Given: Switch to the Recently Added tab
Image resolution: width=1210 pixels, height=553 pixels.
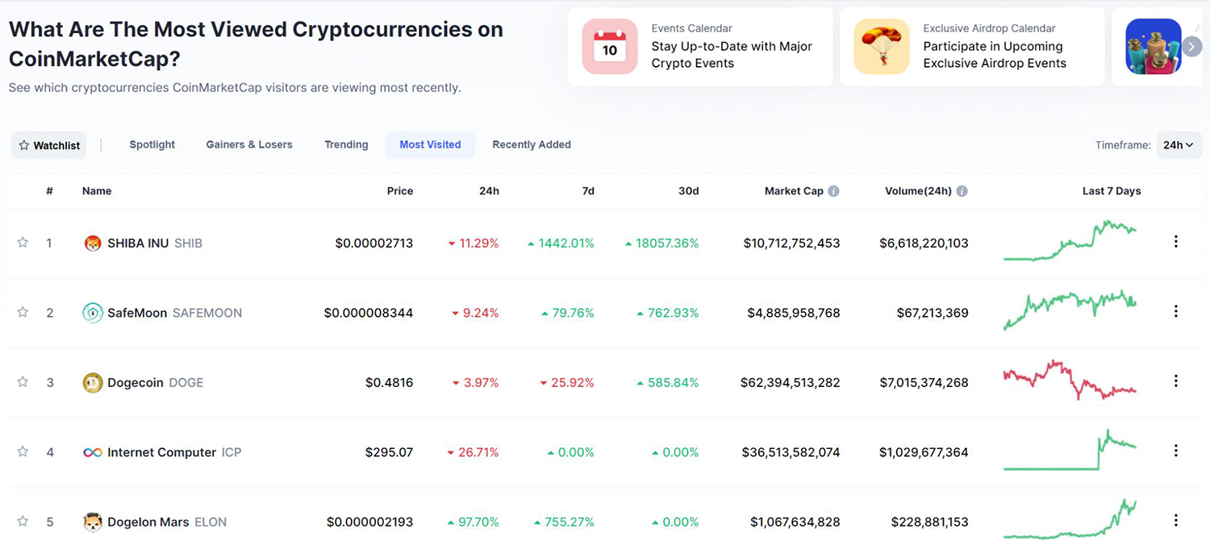Looking at the screenshot, I should click(x=532, y=144).
